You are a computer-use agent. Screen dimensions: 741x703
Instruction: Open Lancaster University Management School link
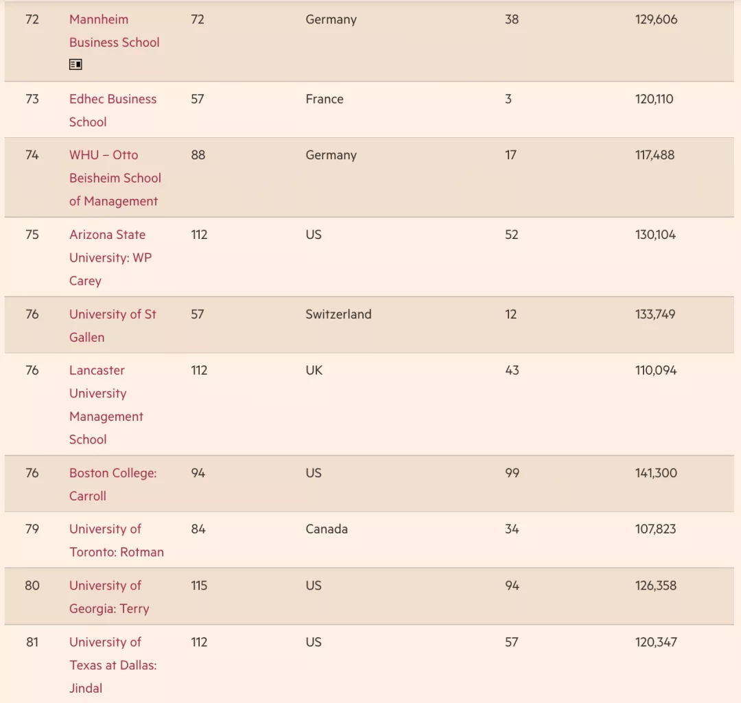(106, 404)
